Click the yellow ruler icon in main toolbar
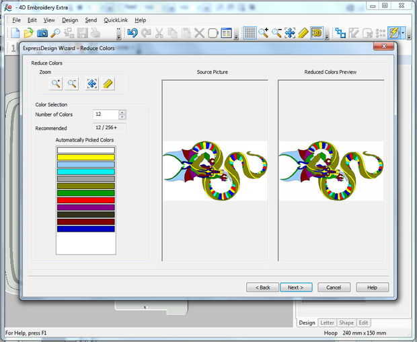 click(x=303, y=33)
